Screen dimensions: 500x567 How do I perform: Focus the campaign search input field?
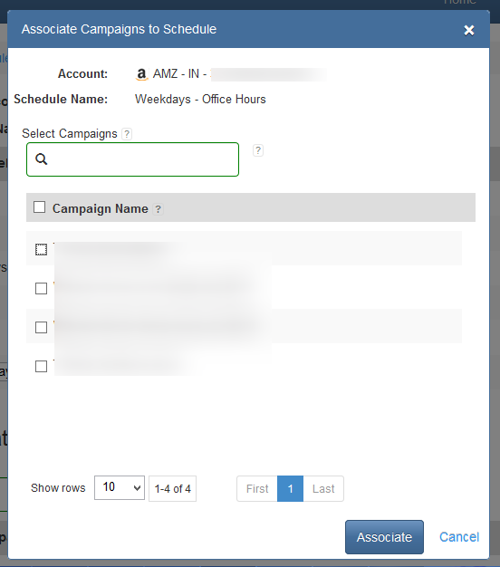coord(132,159)
